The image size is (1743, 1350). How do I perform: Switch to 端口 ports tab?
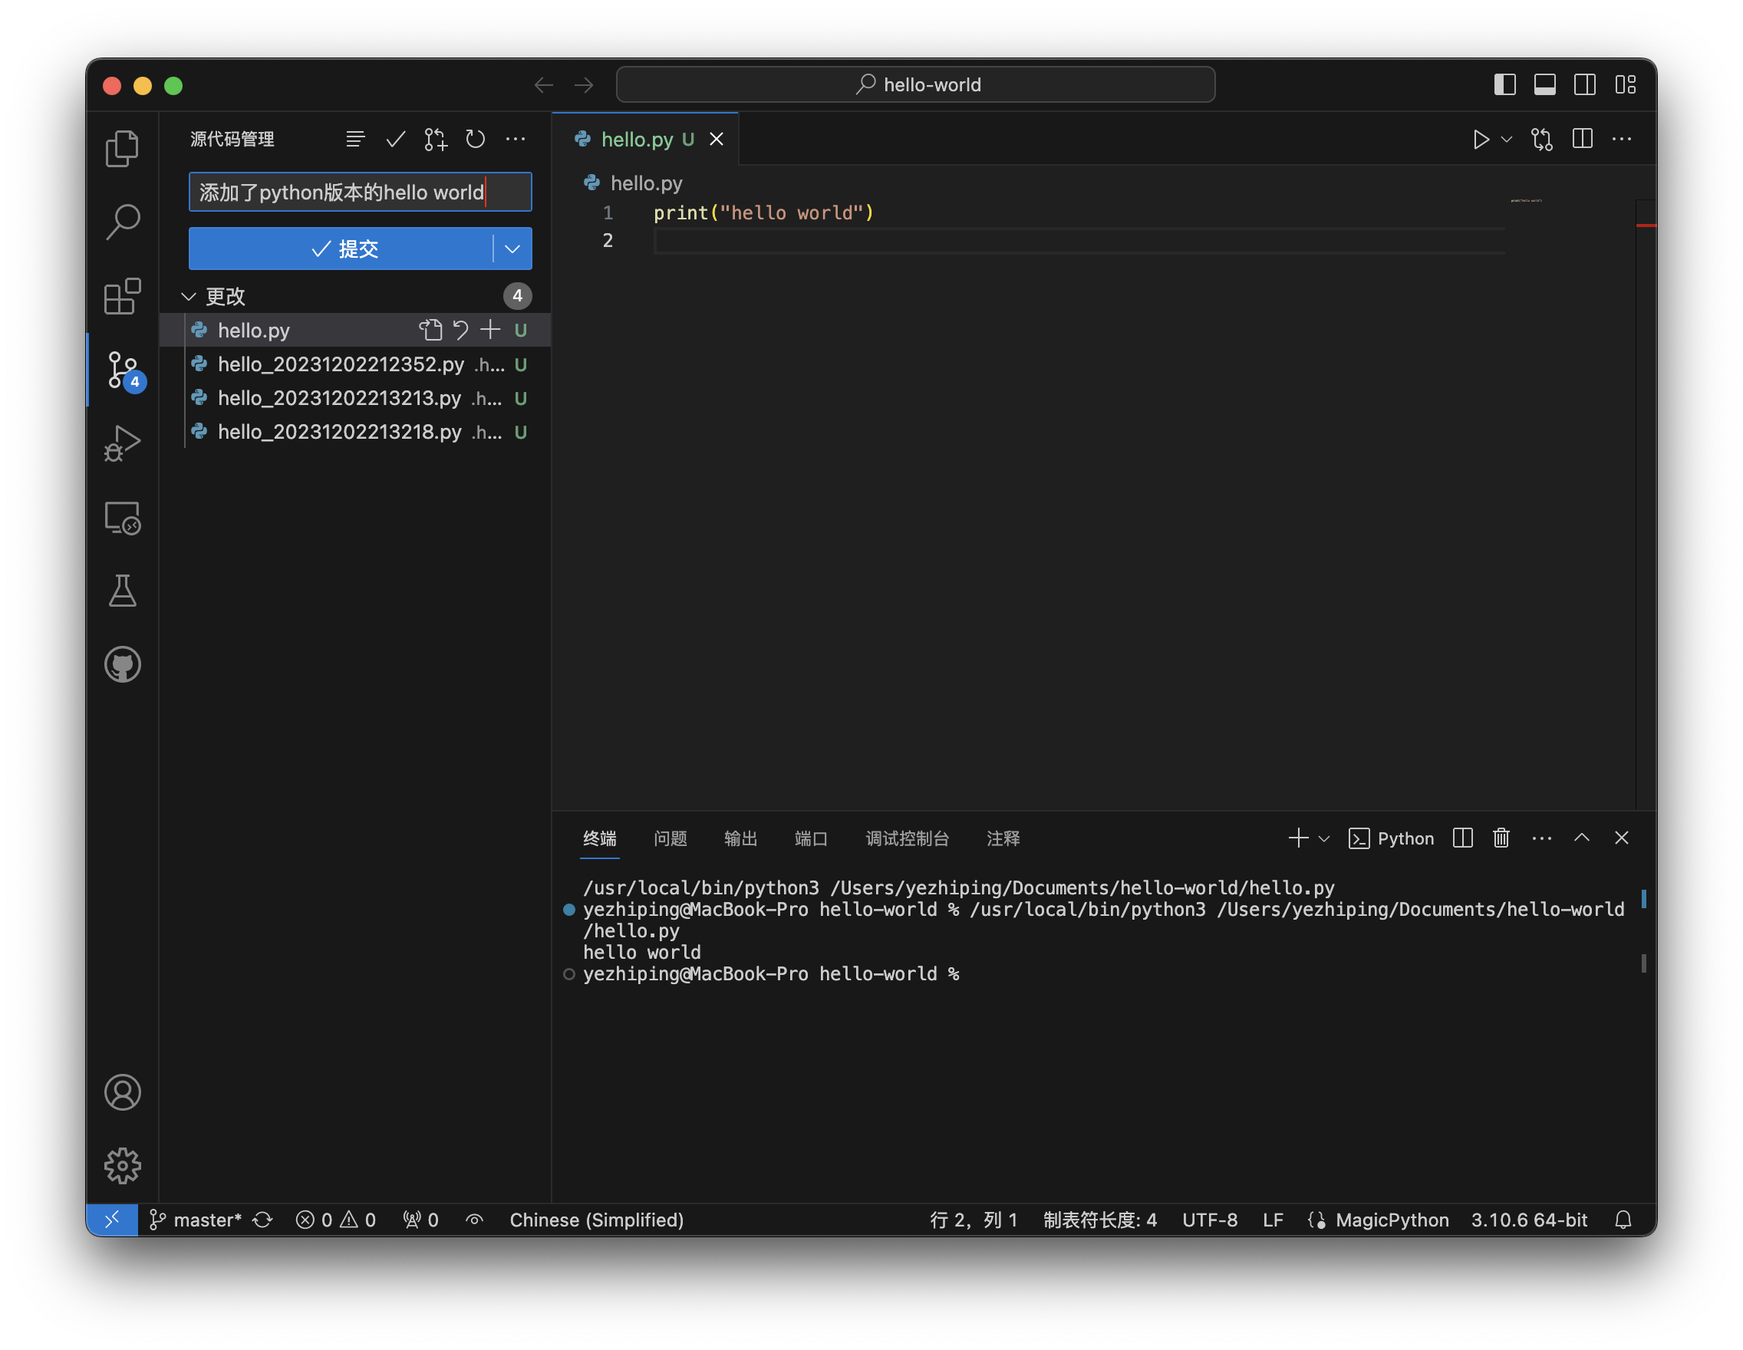tap(812, 838)
